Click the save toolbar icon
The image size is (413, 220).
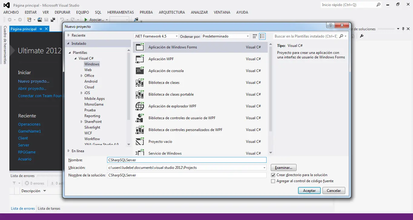[x=46, y=20]
